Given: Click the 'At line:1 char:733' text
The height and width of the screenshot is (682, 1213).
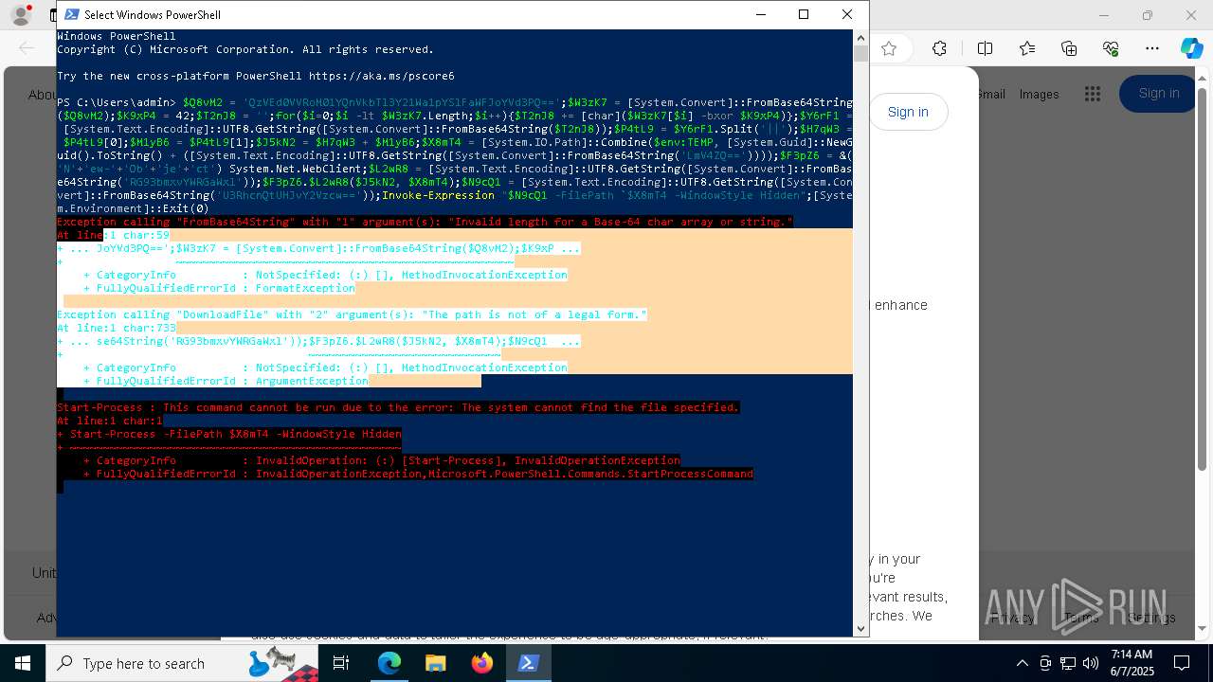Looking at the screenshot, I should coord(117,328).
